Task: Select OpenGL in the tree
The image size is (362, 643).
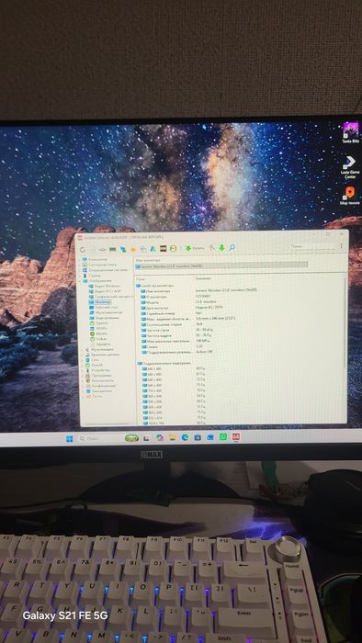Action: point(99,323)
